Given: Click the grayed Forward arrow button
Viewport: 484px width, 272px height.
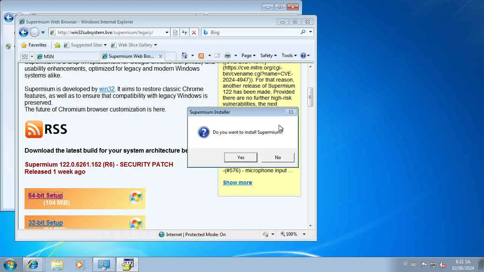Looking at the screenshot, I should [x=34, y=32].
